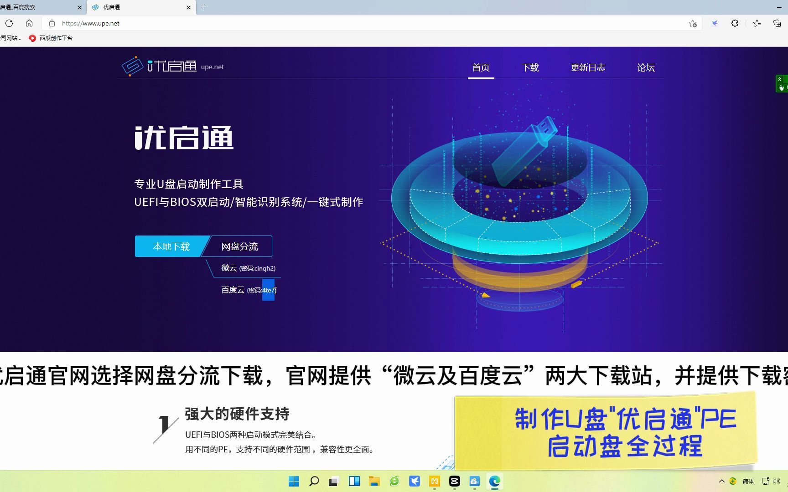Open the green 360 browser taskbar icon
The height and width of the screenshot is (492, 788).
point(394,481)
